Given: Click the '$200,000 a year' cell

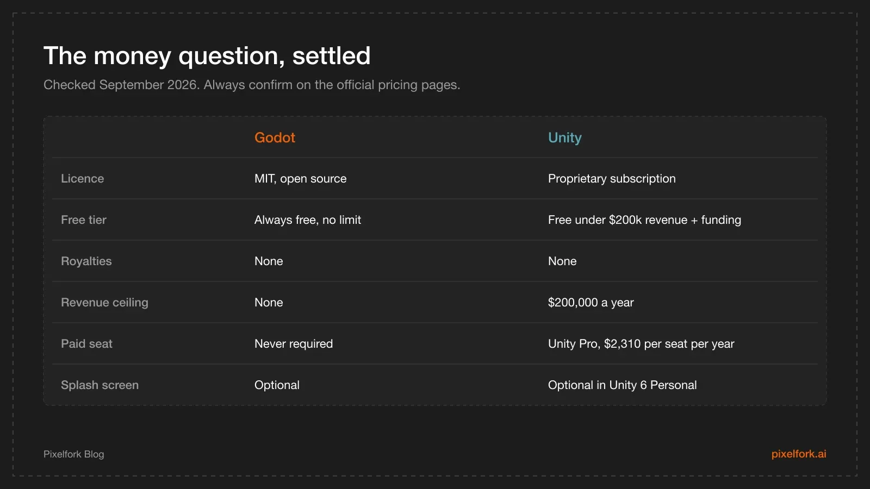Looking at the screenshot, I should (591, 302).
